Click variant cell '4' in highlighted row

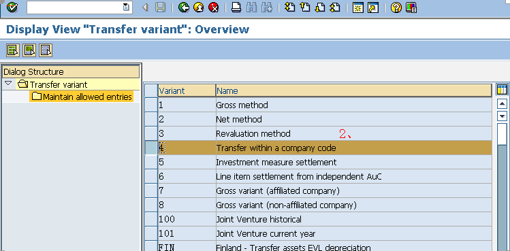[187, 148]
